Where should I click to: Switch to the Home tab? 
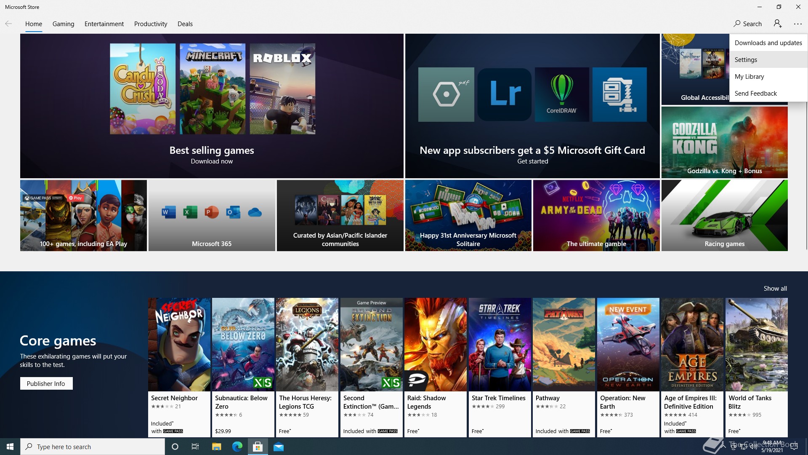[34, 24]
